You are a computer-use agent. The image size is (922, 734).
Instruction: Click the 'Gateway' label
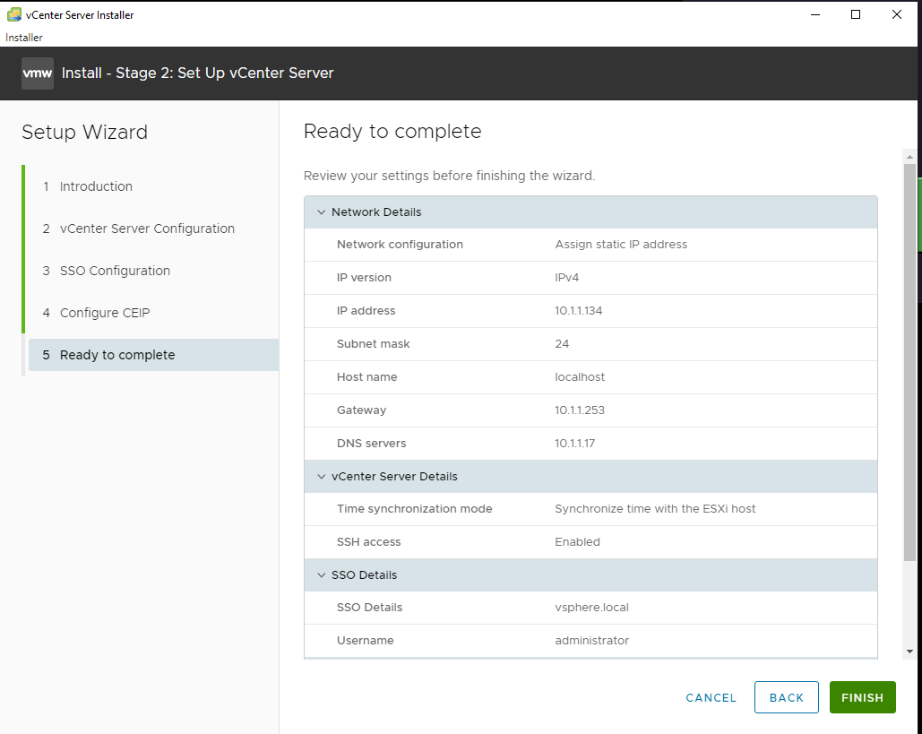362,410
